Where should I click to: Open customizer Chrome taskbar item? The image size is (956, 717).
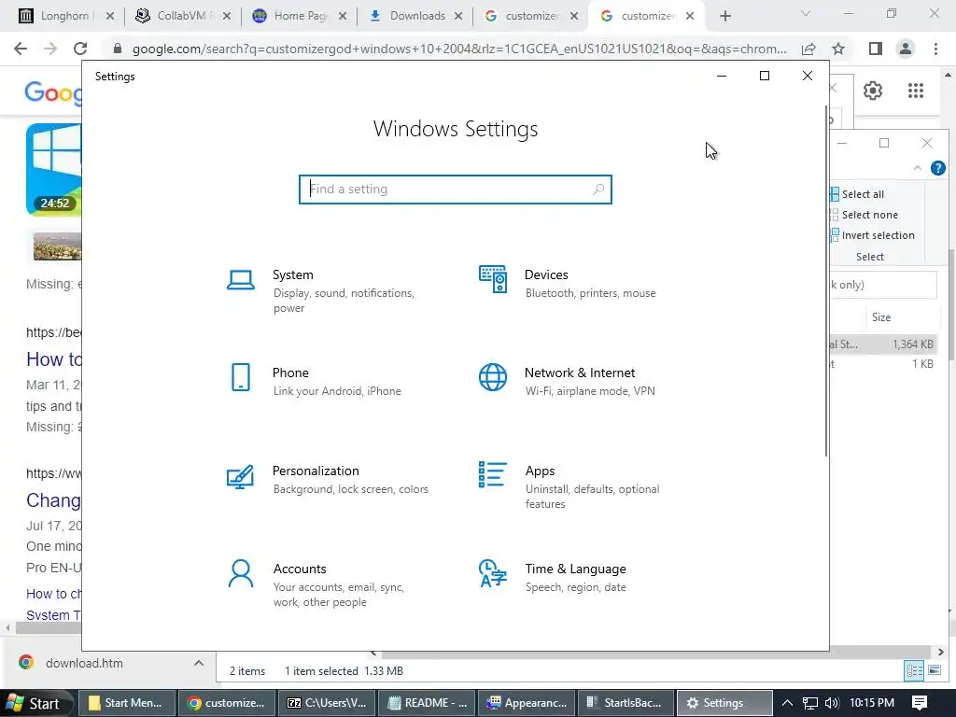[x=226, y=703]
